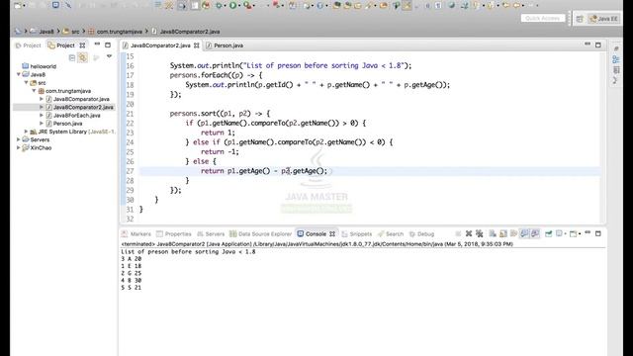Viewport: 633px width, 356px height.
Task: Expand Java8ForEach.java in the tree
Action: pyautogui.click(x=42, y=115)
